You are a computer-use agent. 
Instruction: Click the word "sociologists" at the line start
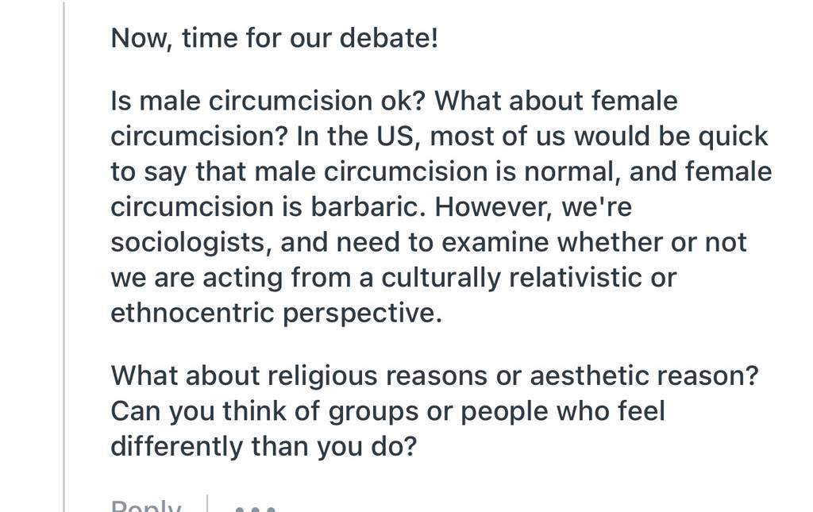pos(187,243)
